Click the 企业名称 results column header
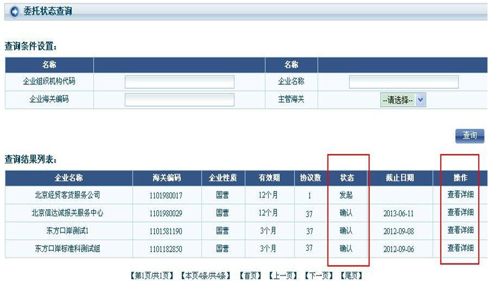Viewport: 488px width, 281px height. coord(69,178)
